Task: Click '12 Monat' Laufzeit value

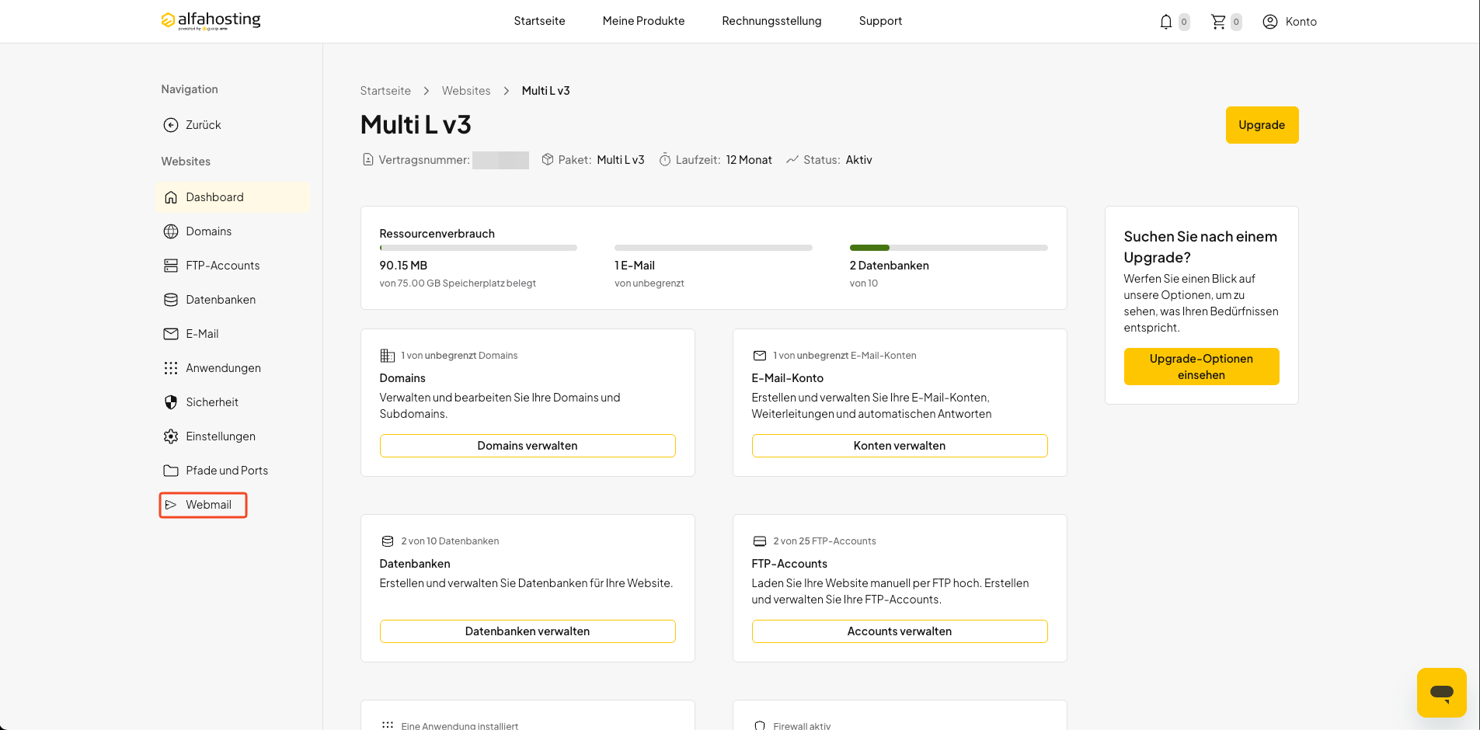Action: tap(749, 160)
